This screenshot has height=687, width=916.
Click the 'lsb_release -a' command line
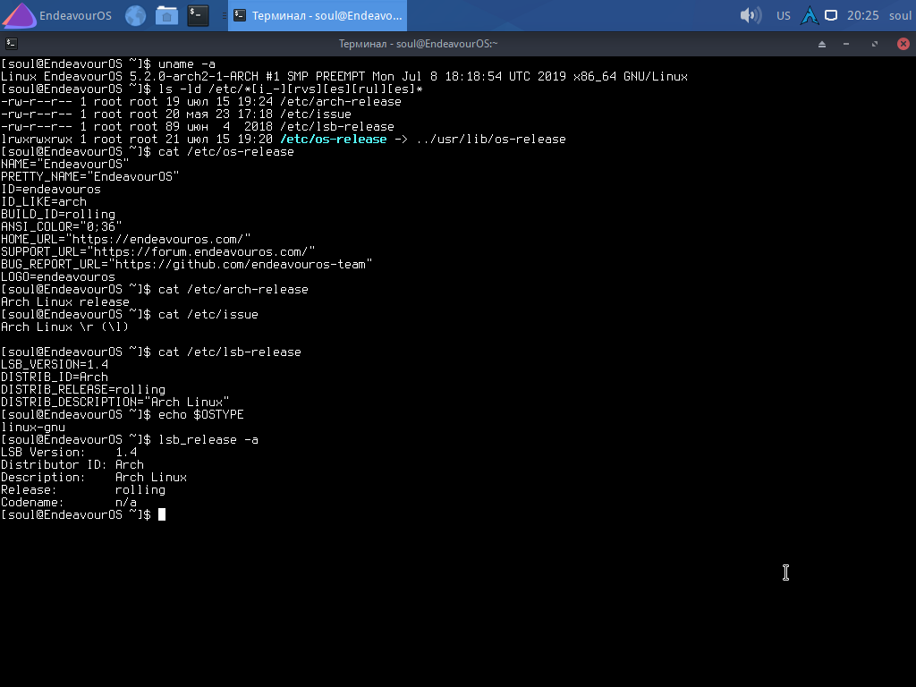click(129, 440)
